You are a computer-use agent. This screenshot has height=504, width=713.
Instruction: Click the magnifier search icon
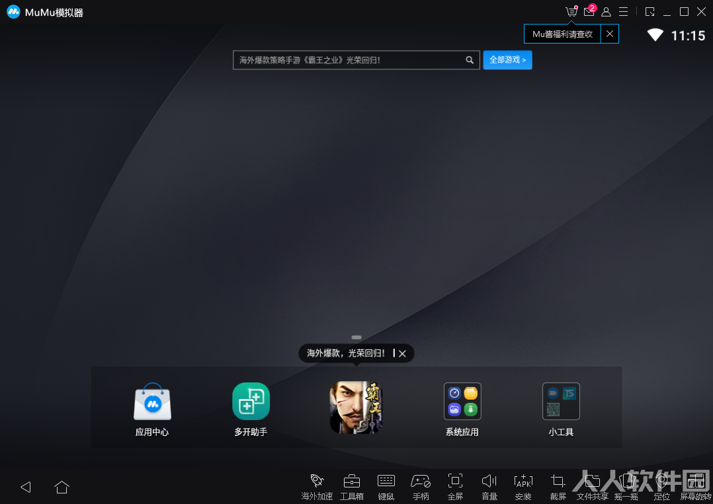click(470, 60)
